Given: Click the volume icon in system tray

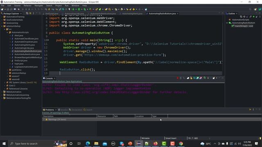Looking at the screenshot, I should tap(239, 143).
